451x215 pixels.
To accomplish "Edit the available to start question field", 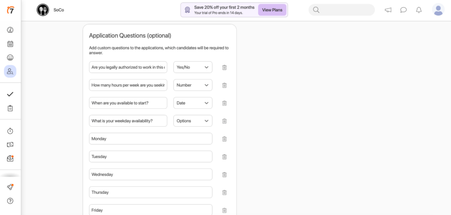I will pyautogui.click(x=128, y=103).
